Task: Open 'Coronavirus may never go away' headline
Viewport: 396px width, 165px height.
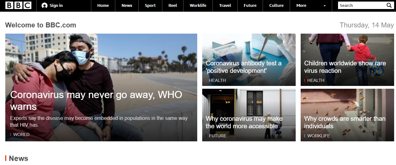Action: (96, 101)
